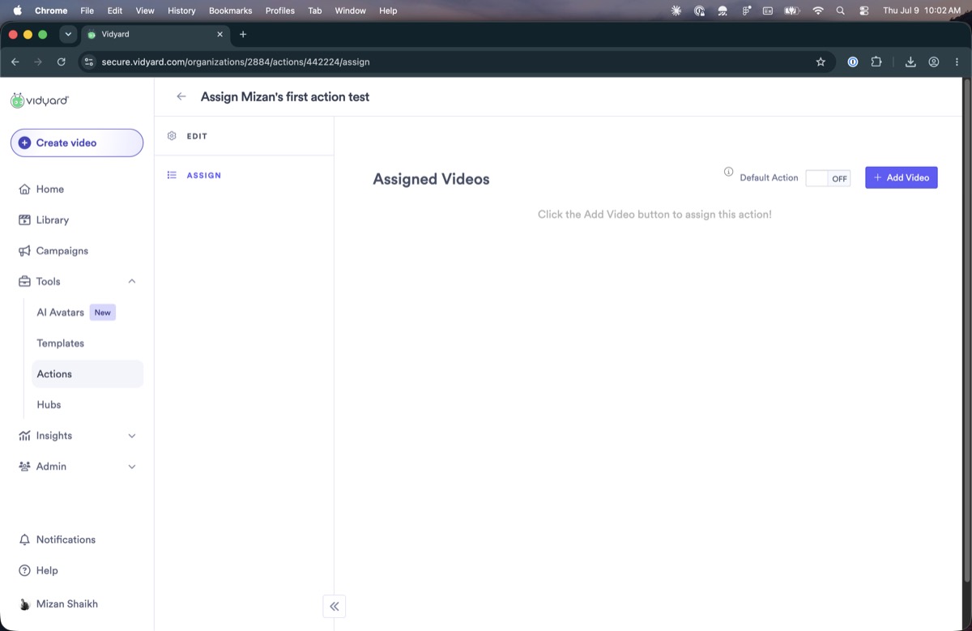Open the Edit tab
The height and width of the screenshot is (631, 972).
click(x=244, y=136)
